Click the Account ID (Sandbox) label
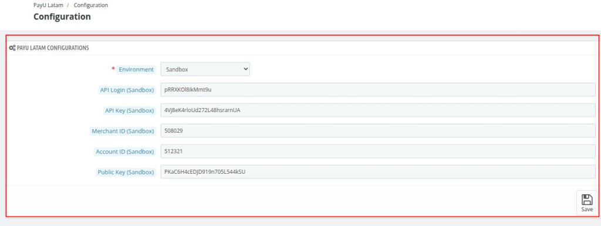The image size is (601, 226). [x=125, y=151]
